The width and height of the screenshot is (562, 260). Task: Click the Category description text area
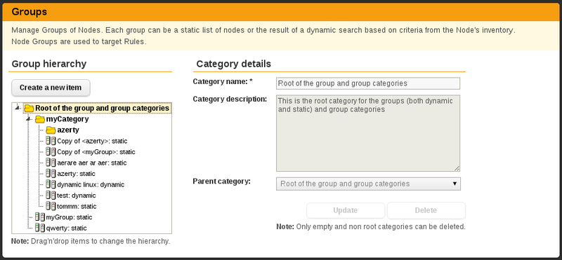point(368,133)
